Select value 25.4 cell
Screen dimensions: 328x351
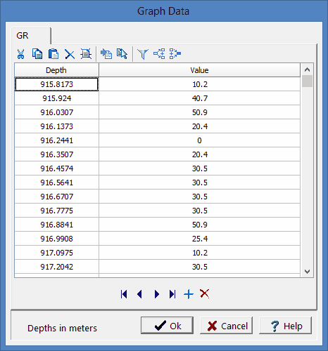(199, 239)
